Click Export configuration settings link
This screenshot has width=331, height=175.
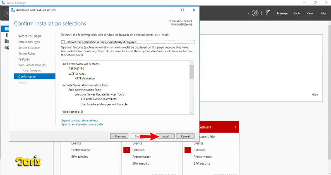tap(80, 120)
